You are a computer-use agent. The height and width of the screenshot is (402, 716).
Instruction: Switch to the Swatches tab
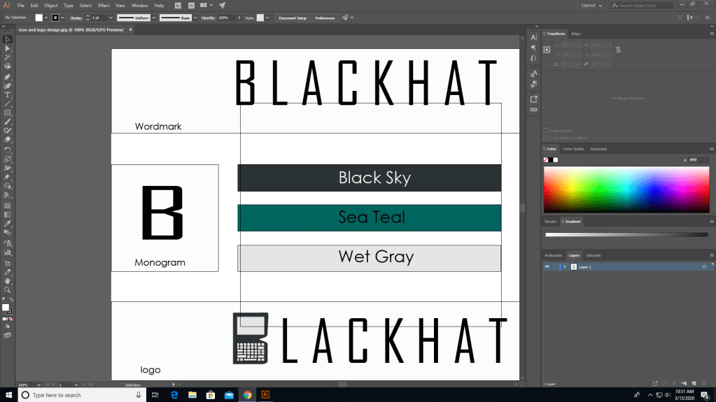598,149
